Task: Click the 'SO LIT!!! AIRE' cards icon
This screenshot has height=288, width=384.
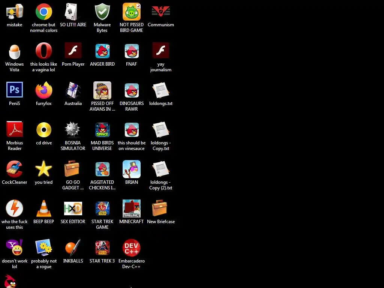Action: [x=73, y=12]
